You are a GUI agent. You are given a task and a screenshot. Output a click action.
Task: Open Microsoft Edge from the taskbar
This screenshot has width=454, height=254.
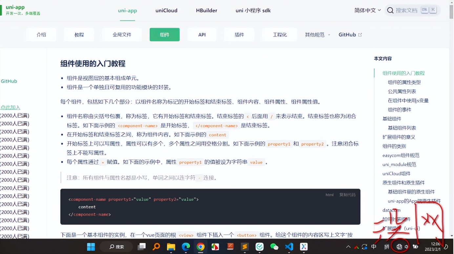[x=185, y=247]
